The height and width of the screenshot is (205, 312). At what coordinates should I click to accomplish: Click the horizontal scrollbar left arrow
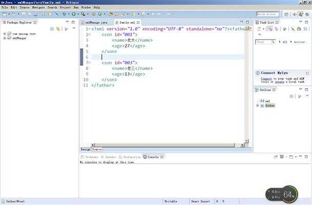coord(93,145)
